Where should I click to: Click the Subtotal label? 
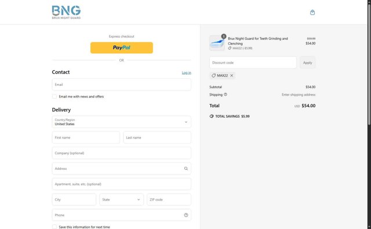(x=216, y=87)
